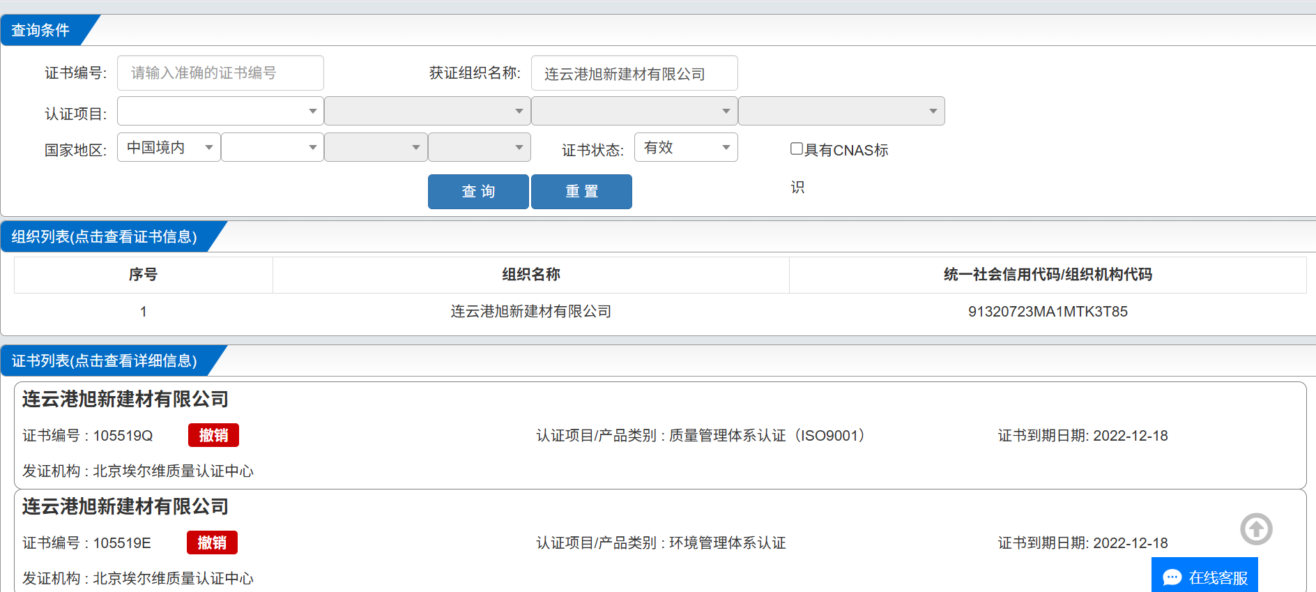Viewport: 1316px width, 592px height.
Task: Click the 重置 reset button
Action: point(581,192)
